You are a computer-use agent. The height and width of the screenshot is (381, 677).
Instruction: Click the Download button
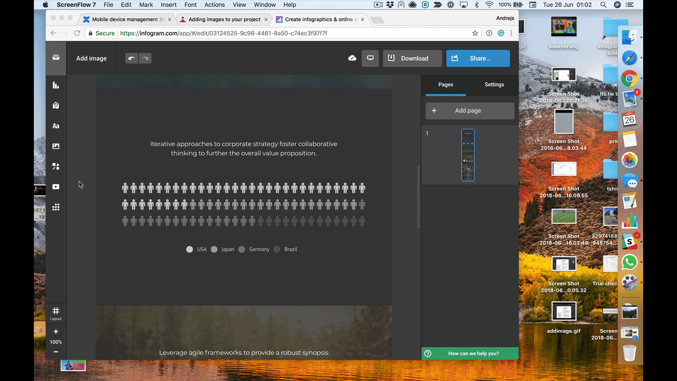click(412, 58)
